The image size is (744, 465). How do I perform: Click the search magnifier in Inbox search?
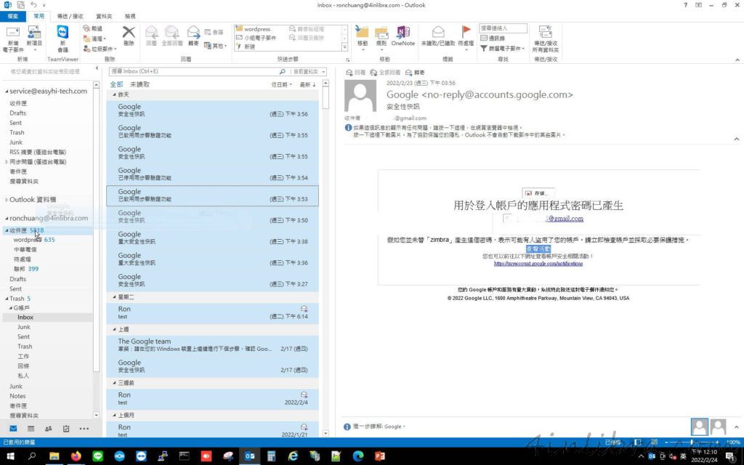point(283,71)
